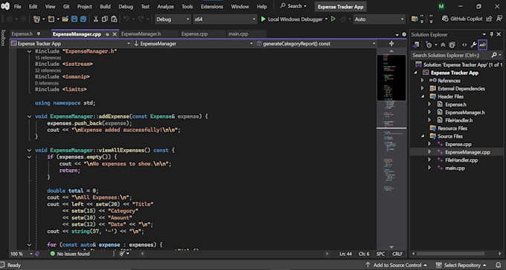Open the x64 platform dropdown
Screen dimensions: 506x270
225,19
